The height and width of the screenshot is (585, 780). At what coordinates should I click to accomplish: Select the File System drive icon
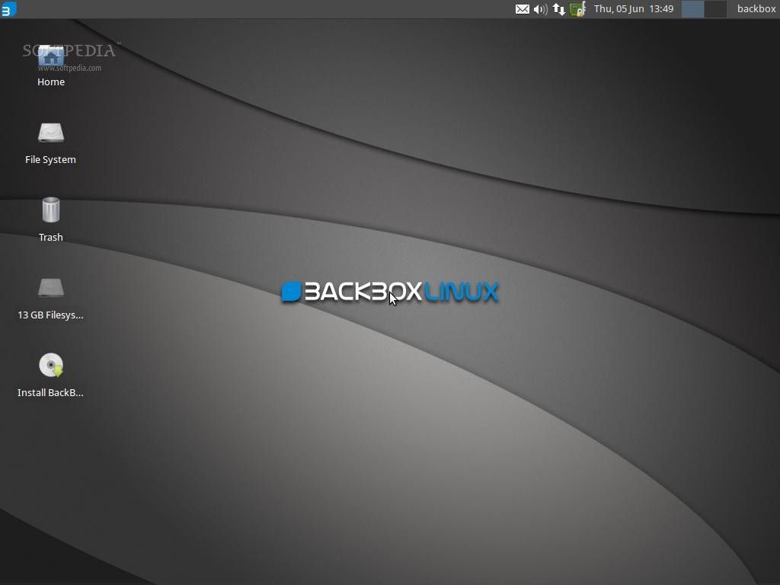(51, 133)
